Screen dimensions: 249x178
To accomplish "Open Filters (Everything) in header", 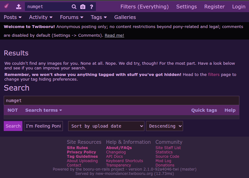I will click(x=144, y=7).
